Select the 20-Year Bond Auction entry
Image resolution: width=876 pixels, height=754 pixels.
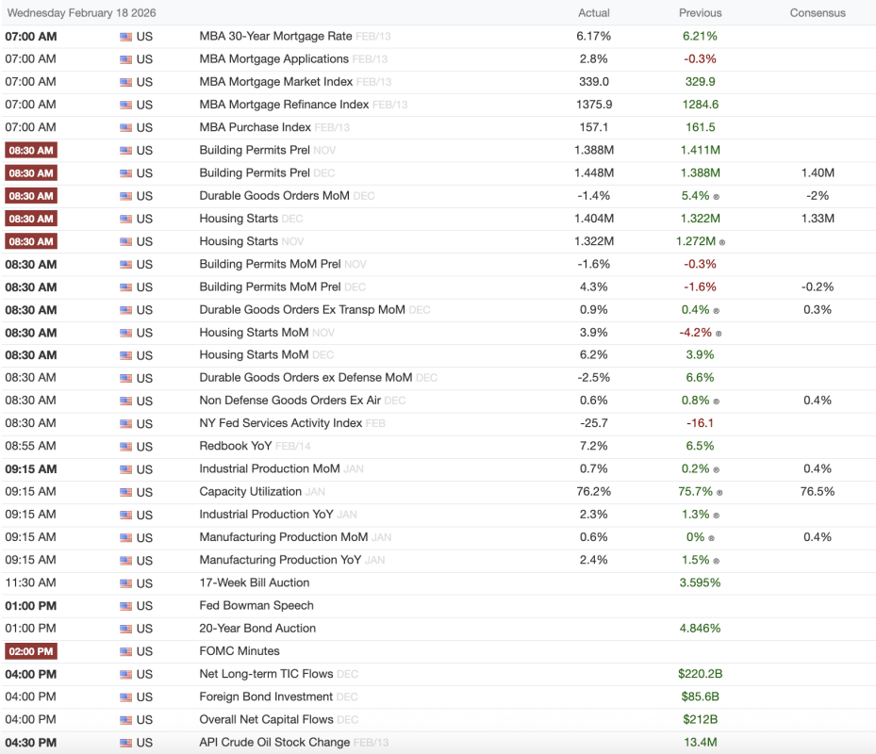(257, 629)
